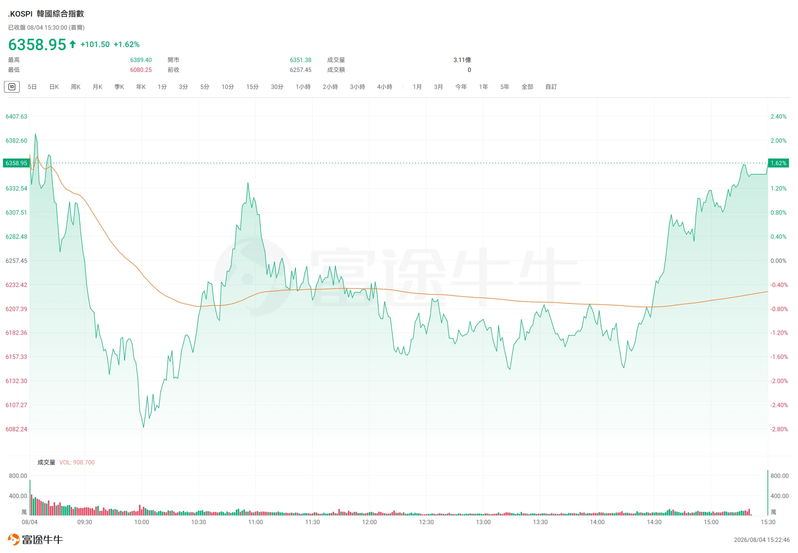Click the green 6358.95 price tag on left axis
The image size is (798, 553).
pyautogui.click(x=16, y=163)
